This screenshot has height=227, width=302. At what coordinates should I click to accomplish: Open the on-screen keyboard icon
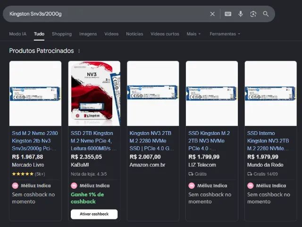coord(228,14)
